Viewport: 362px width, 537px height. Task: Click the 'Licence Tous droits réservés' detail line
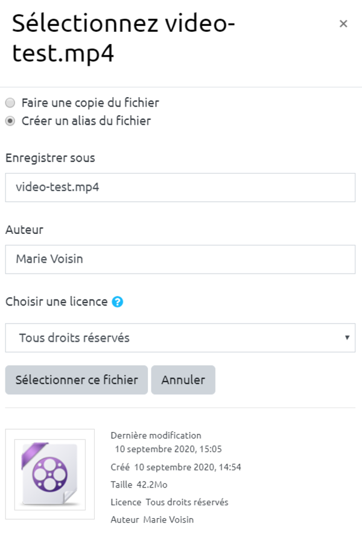[170, 502]
